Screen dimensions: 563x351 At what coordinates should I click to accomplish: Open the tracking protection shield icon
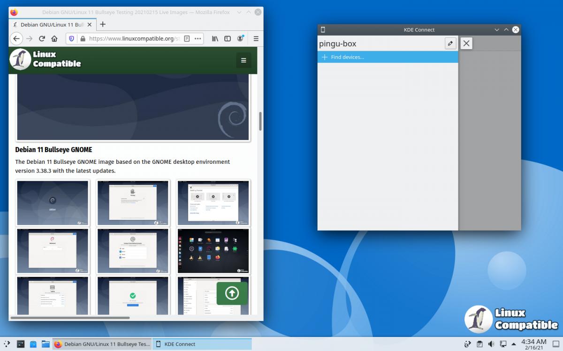point(72,39)
